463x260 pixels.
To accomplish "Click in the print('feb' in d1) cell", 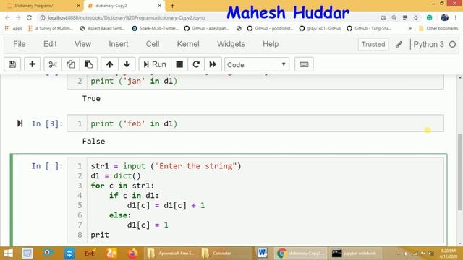I will [x=255, y=123].
